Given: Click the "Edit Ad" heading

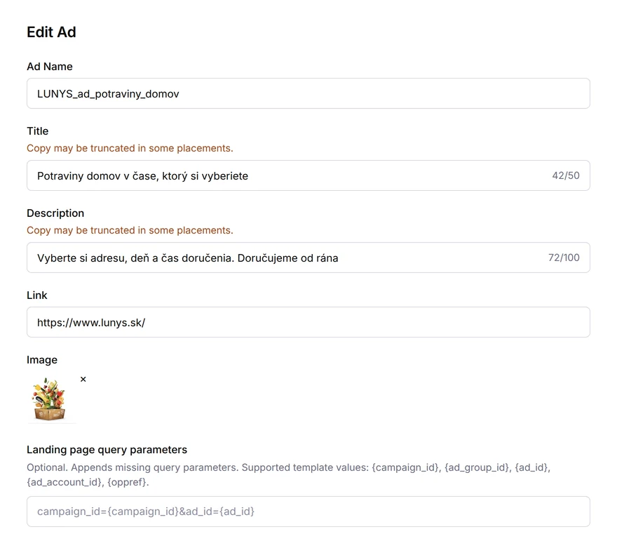Looking at the screenshot, I should 52,32.
